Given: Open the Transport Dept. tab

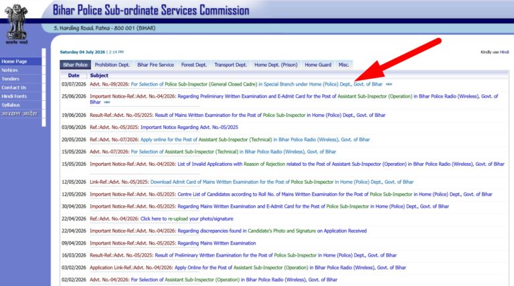Looking at the screenshot, I should pyautogui.click(x=230, y=65).
